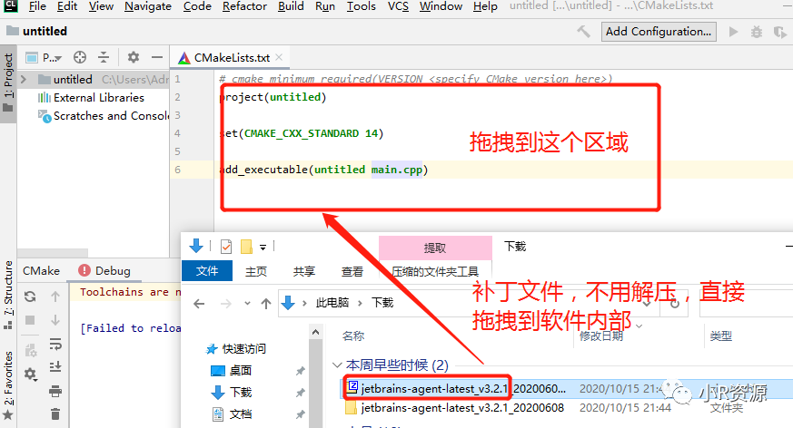Open CMake panel settings gear

click(x=30, y=374)
